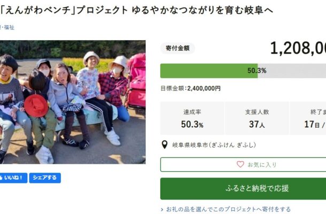Click the project title えんがわベンチ プロジェクト
This screenshot has height=214, width=326.
click(136, 10)
